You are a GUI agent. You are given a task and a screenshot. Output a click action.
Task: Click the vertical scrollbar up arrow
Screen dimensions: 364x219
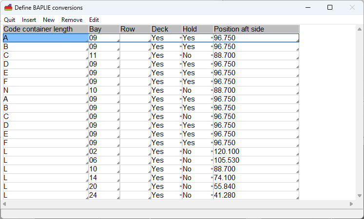coord(360,29)
